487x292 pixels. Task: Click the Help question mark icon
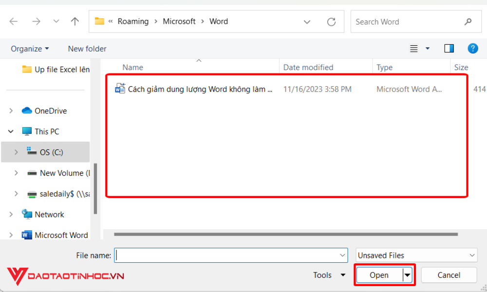473,48
